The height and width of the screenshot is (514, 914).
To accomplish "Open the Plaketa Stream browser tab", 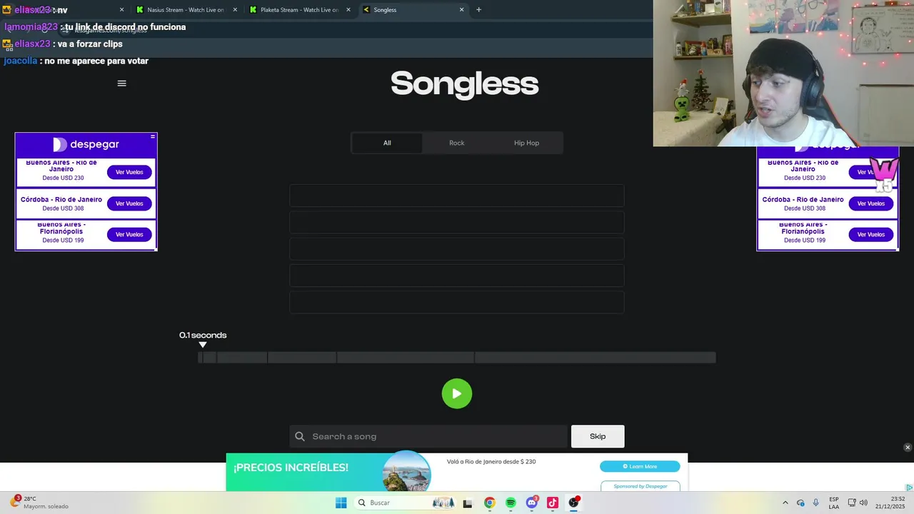I will [x=299, y=10].
